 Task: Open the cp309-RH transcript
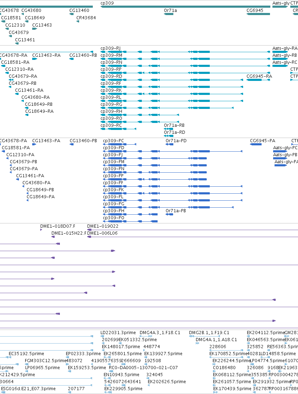[x=140, y=115]
